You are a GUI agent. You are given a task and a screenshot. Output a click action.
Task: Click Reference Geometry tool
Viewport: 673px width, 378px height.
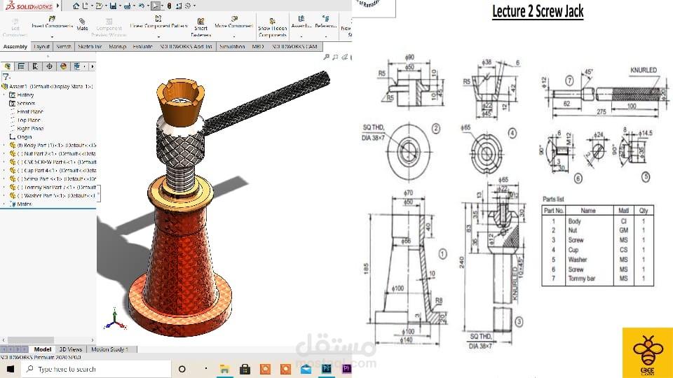click(x=326, y=22)
